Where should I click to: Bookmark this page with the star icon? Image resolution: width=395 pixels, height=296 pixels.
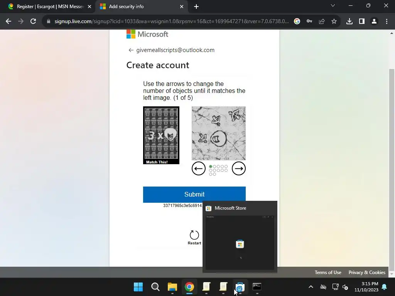pos(334,22)
